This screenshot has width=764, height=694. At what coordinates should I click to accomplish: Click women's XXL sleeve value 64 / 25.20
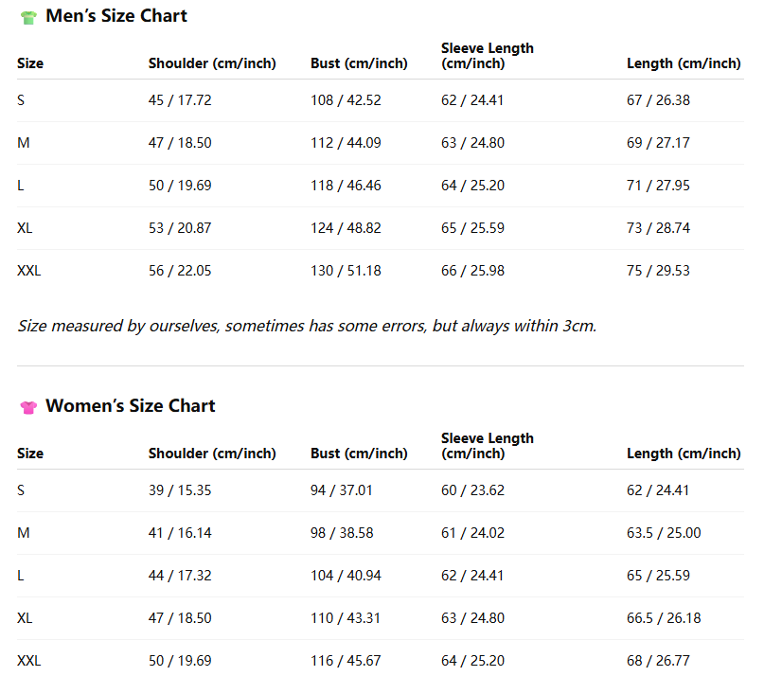[472, 660]
